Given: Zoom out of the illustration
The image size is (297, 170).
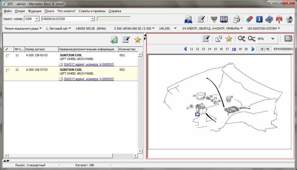Looking at the screenshot, I should coord(252,38).
